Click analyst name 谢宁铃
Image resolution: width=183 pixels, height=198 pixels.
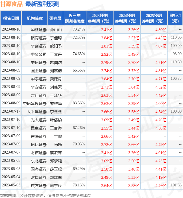click(56, 186)
